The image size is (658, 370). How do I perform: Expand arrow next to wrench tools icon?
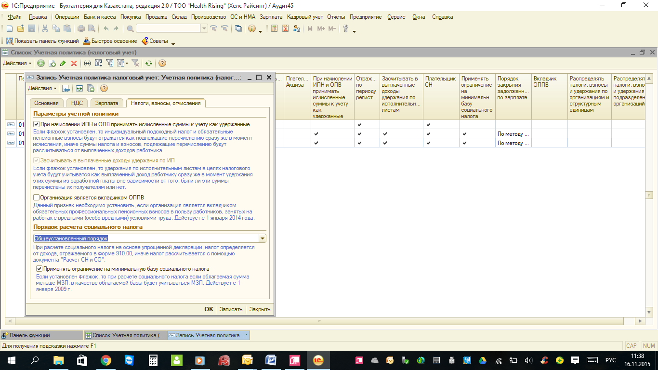tap(354, 31)
